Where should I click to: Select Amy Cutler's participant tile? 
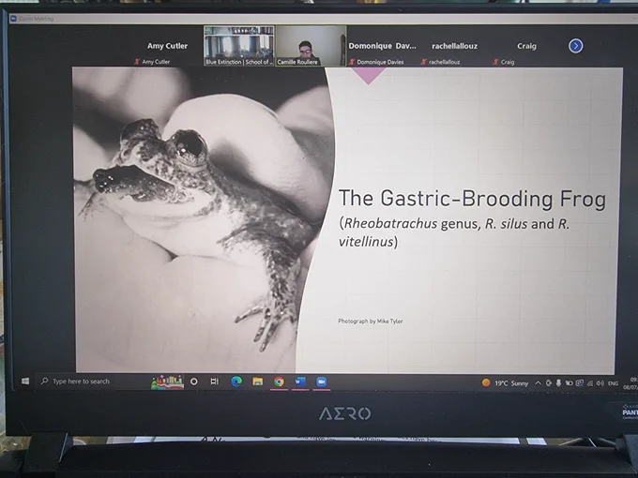167,46
